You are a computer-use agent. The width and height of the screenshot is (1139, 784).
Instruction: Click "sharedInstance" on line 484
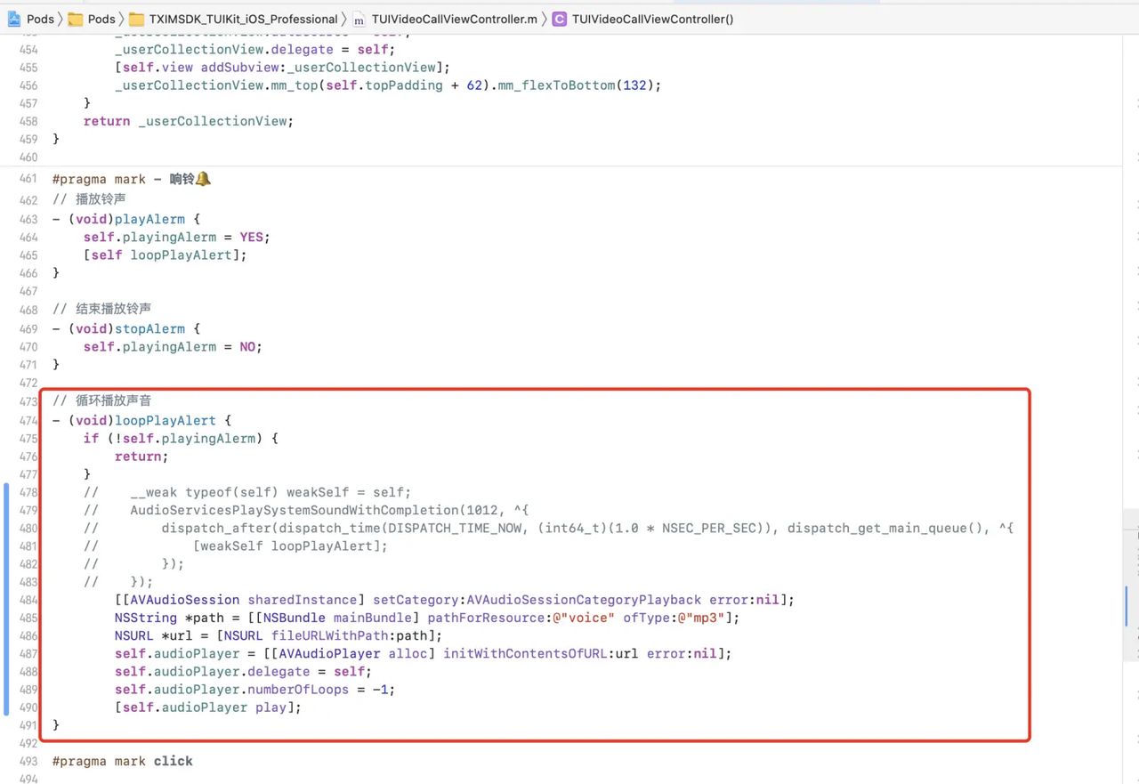point(303,600)
